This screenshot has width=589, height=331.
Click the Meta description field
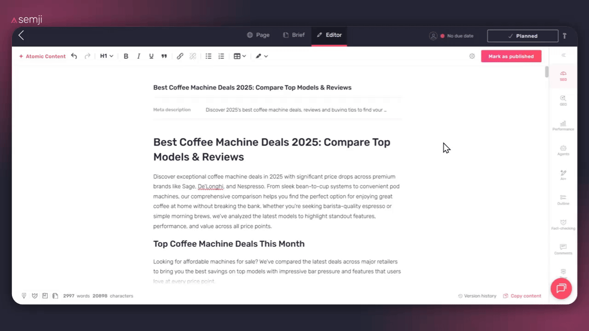click(296, 110)
